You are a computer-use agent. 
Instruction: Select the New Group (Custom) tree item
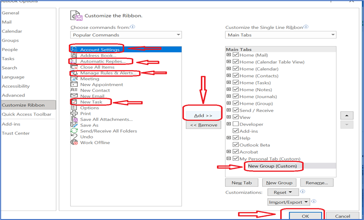coord(273,166)
